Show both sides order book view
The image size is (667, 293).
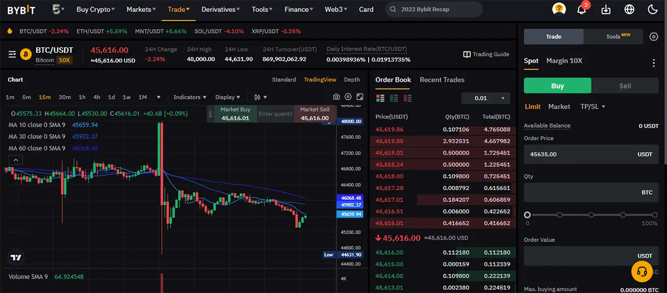[380, 98]
